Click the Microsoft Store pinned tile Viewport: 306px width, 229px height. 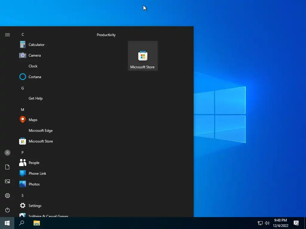pos(143,56)
